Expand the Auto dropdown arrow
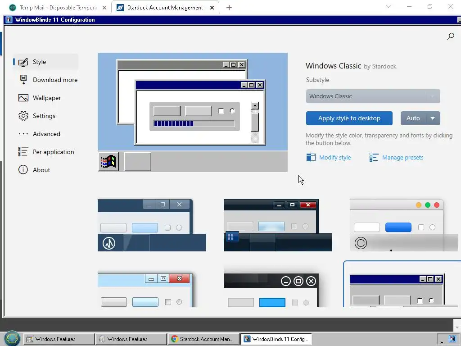Image resolution: width=461 pixels, height=346 pixels. 433,118
